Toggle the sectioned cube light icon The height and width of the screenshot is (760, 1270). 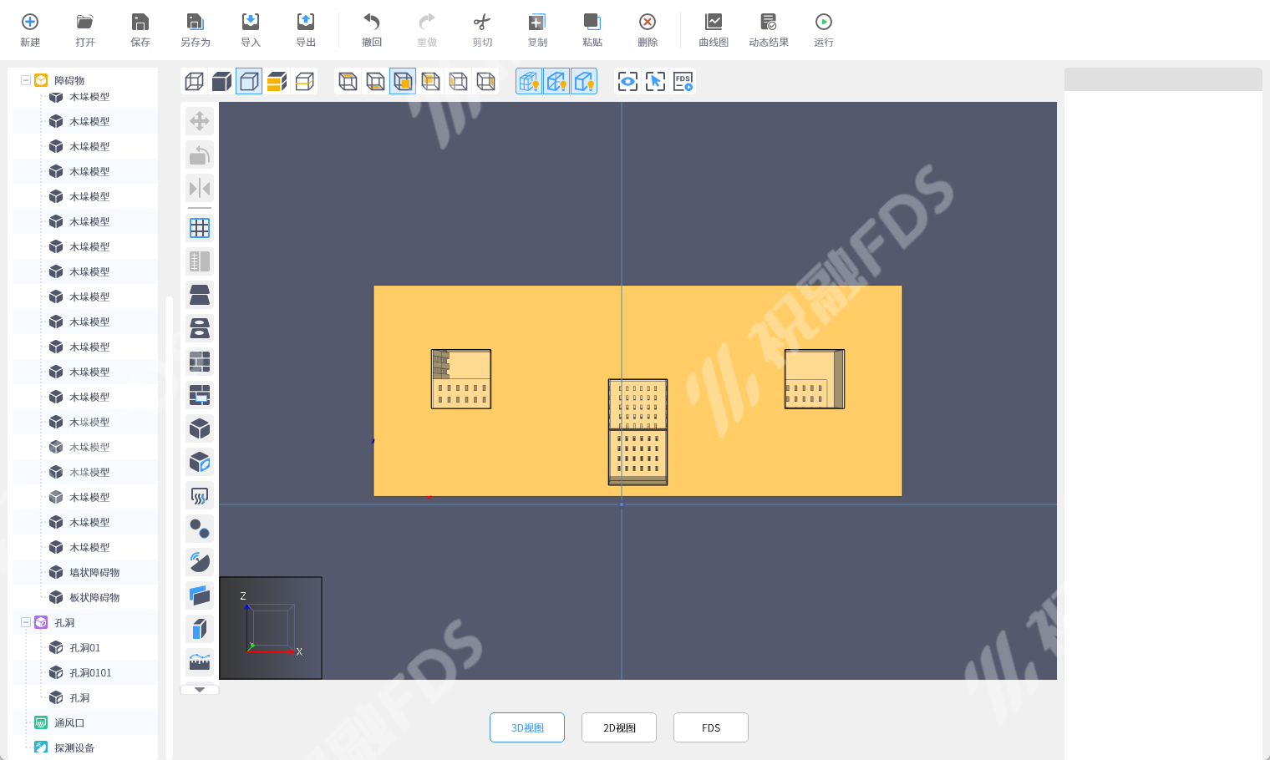[x=556, y=81]
